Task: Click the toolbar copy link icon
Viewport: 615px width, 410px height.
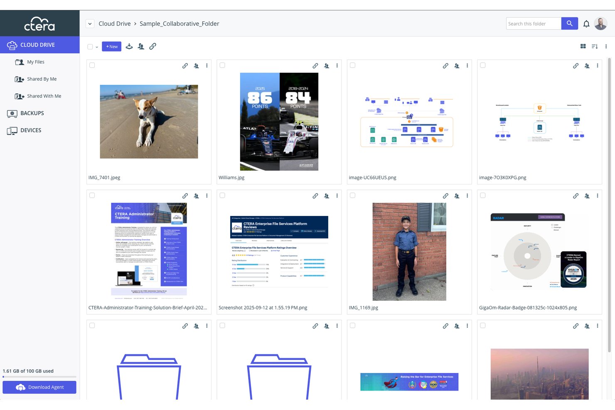Action: (153, 47)
